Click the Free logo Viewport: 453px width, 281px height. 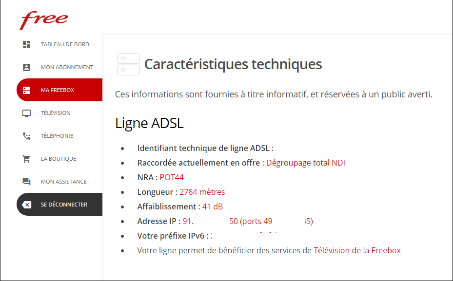[44, 20]
